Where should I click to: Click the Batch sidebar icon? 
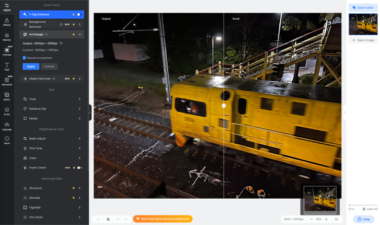(7, 96)
